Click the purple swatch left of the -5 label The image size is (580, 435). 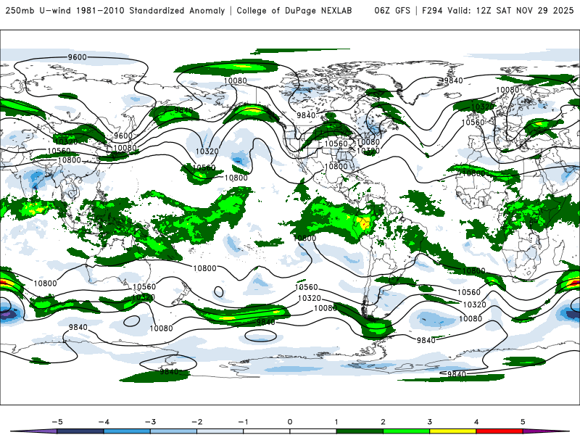tap(37, 431)
